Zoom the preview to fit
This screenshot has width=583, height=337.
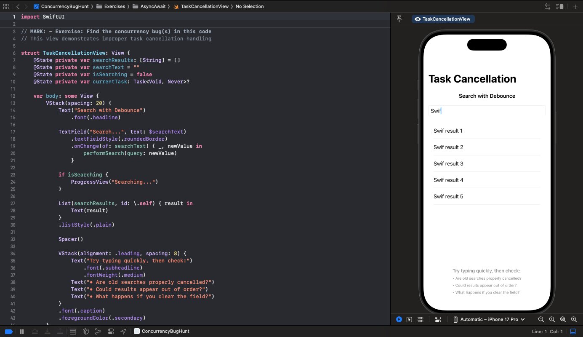click(x=563, y=319)
